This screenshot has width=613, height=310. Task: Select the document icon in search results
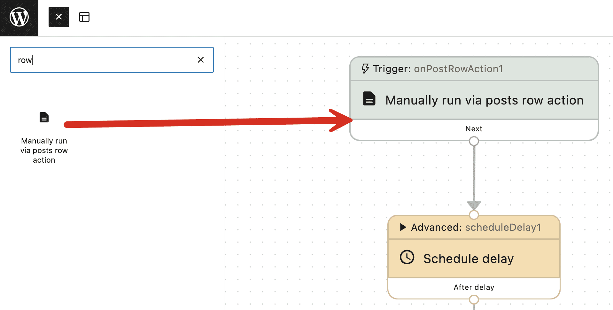click(44, 117)
